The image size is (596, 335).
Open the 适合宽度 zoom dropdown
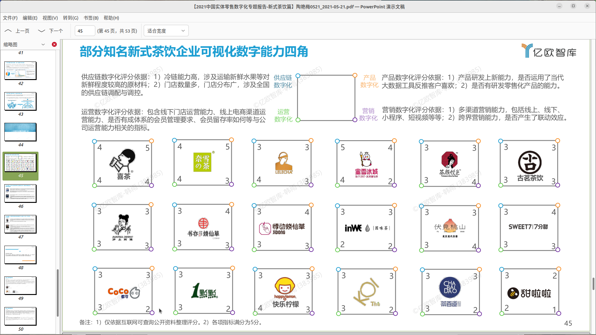pyautogui.click(x=166, y=31)
